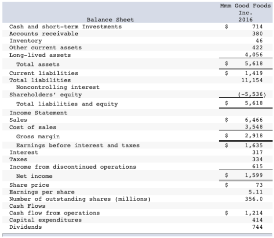Select the 'Cash Flows' section heading

pyautogui.click(x=27, y=206)
